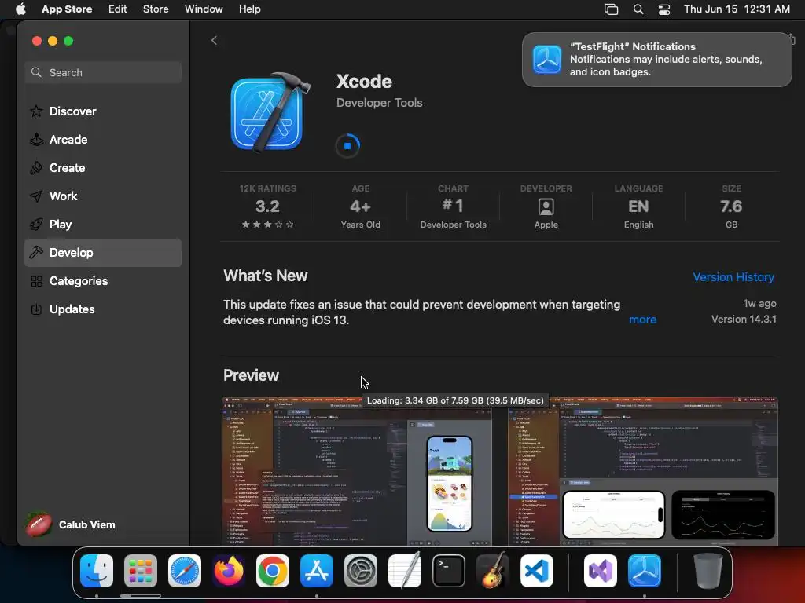The image size is (805, 603).
Task: Click the 'Developer Tools' subtitle under Xcode
Action: point(380,103)
